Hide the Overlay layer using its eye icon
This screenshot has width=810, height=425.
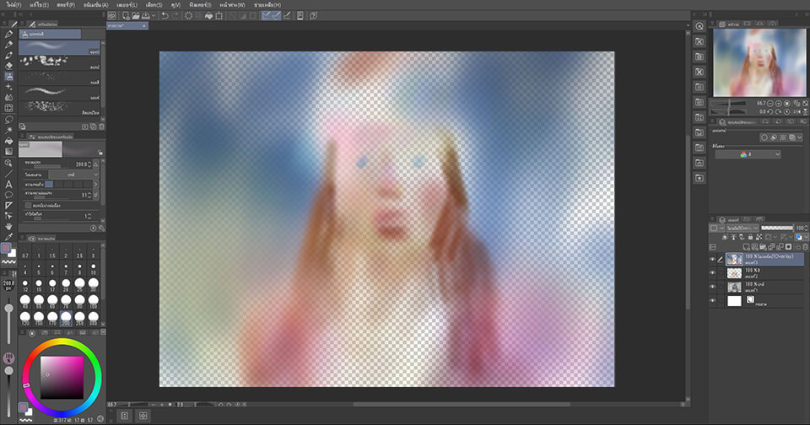pos(713,260)
